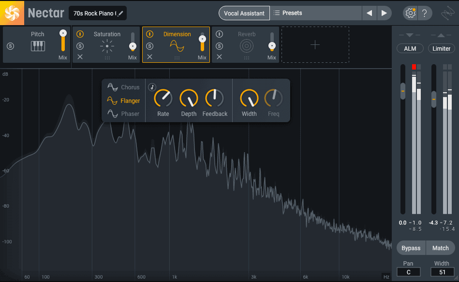Click the Freq knob
Viewport: 459px width, 282px height.
[x=273, y=98]
